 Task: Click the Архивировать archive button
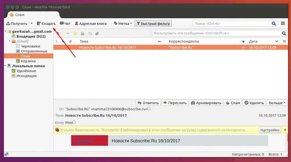(206, 103)
